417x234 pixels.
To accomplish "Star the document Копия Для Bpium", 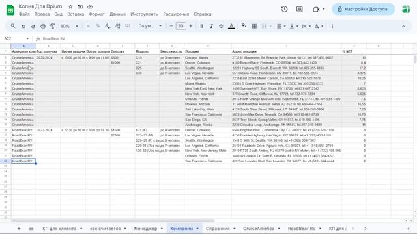I will click(70, 6).
